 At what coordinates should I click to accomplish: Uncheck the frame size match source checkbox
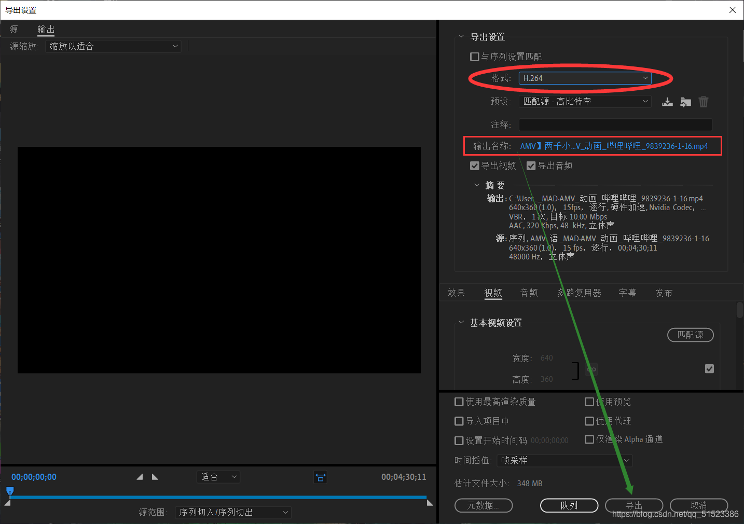710,369
